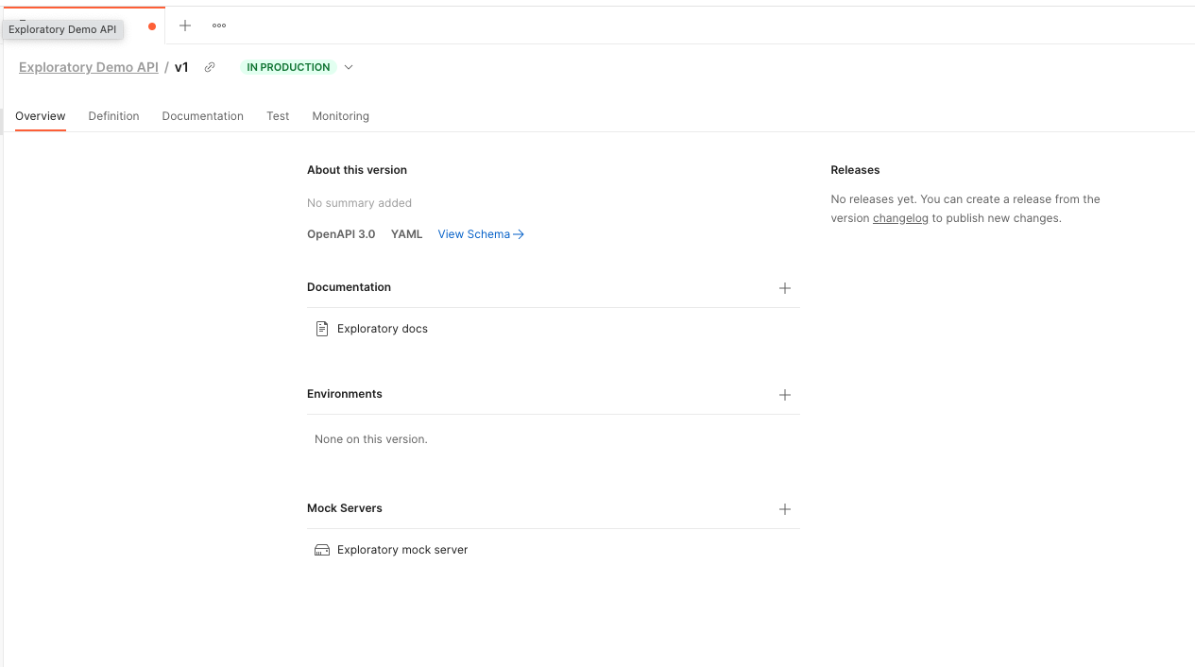The width and height of the screenshot is (1195, 667).
Task: Select the Exploratory mock server entry
Action: coord(403,549)
